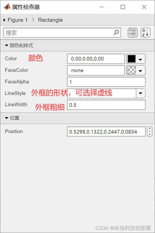Click the search magnifier icon

coord(116,32)
